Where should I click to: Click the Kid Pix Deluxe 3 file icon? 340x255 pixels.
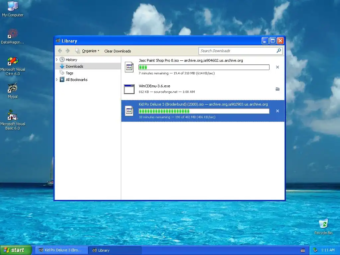pyautogui.click(x=129, y=111)
